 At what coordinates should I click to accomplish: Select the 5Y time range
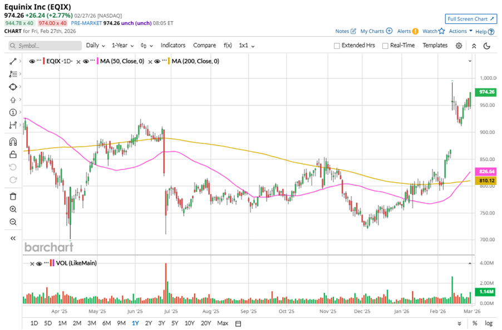pos(175,323)
